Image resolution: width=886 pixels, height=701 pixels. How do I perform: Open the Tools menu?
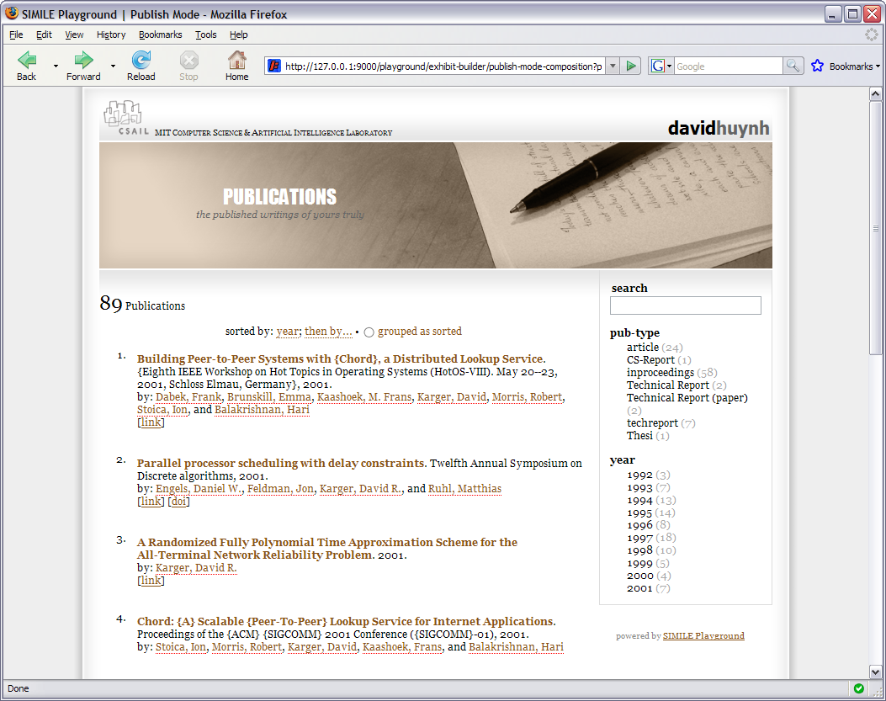pyautogui.click(x=205, y=35)
